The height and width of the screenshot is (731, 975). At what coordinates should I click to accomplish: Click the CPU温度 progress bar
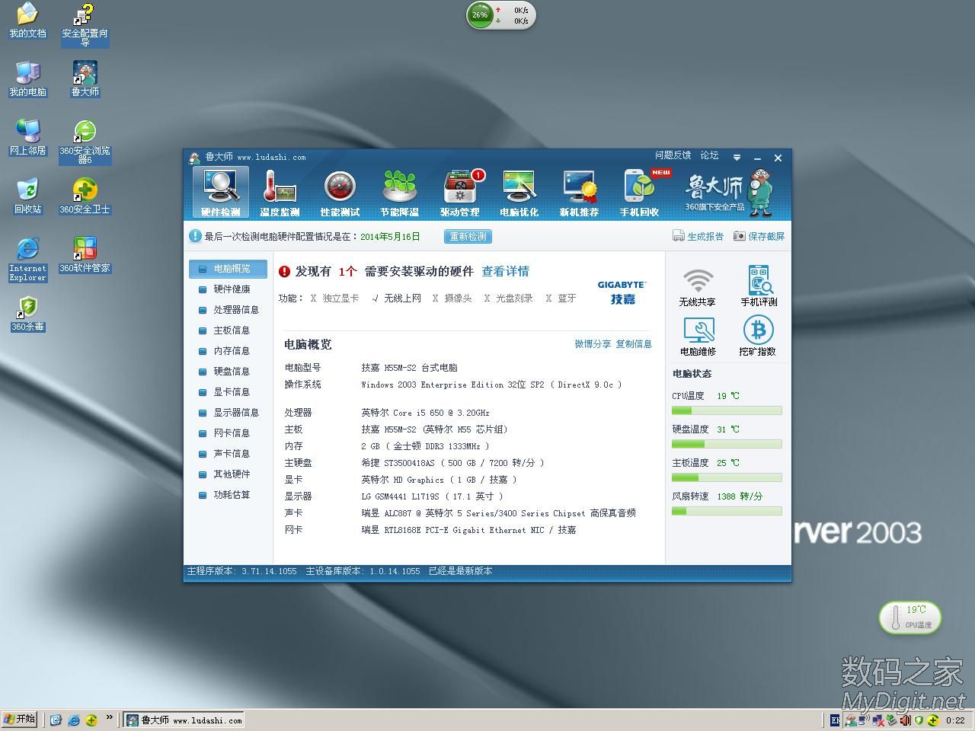(727, 410)
